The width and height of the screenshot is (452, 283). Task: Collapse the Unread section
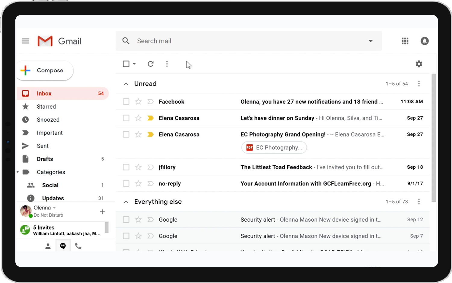pos(126,84)
